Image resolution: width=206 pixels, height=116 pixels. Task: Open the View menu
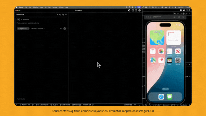tap(41, 7)
